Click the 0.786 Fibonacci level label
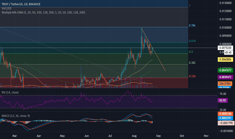The height and width of the screenshot is (139, 235). [192, 25]
